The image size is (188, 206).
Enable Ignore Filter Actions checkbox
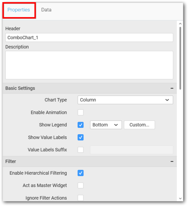(81, 198)
